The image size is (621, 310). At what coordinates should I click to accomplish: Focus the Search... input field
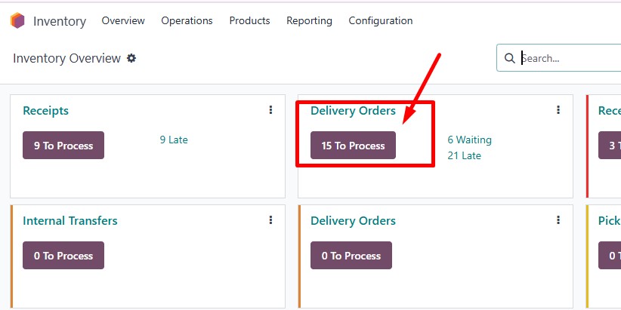[x=569, y=58]
